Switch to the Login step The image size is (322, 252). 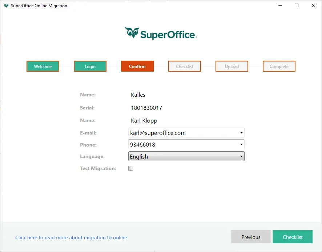(90, 66)
